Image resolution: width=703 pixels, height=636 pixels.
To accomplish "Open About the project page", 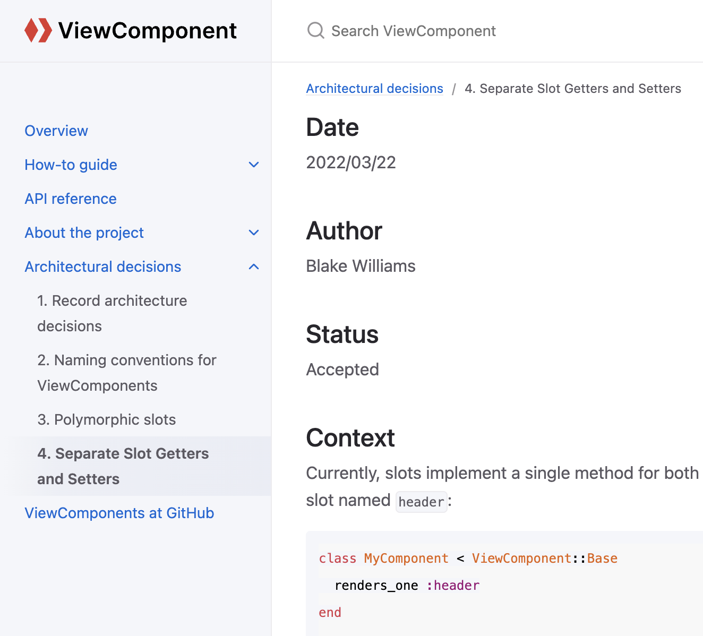I will (x=84, y=233).
